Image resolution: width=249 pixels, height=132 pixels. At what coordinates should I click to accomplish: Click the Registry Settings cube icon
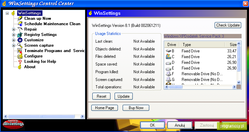tap(20, 35)
